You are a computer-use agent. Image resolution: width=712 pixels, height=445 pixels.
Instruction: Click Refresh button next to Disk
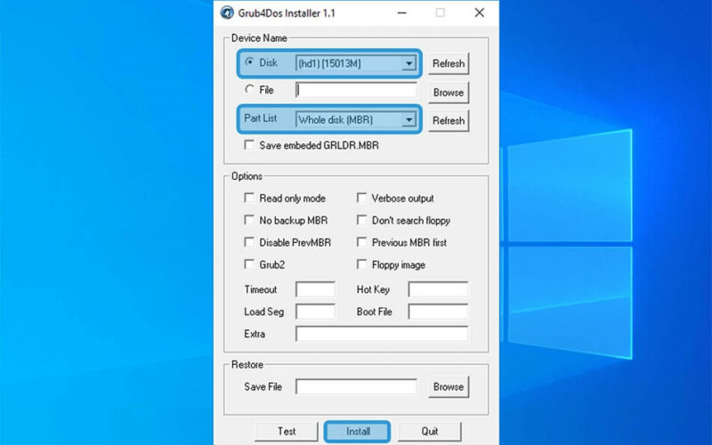449,63
